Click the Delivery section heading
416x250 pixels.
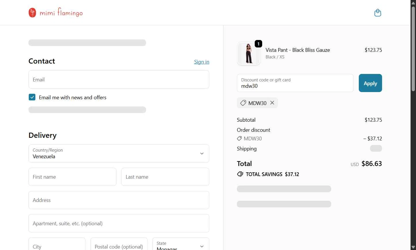[43, 135]
